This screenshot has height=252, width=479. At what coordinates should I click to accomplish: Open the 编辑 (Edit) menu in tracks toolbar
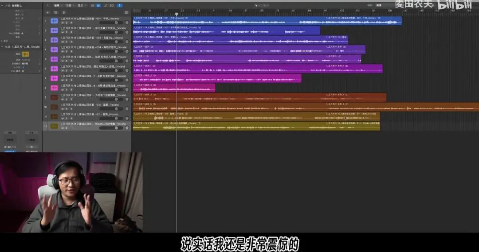click(x=56, y=5)
